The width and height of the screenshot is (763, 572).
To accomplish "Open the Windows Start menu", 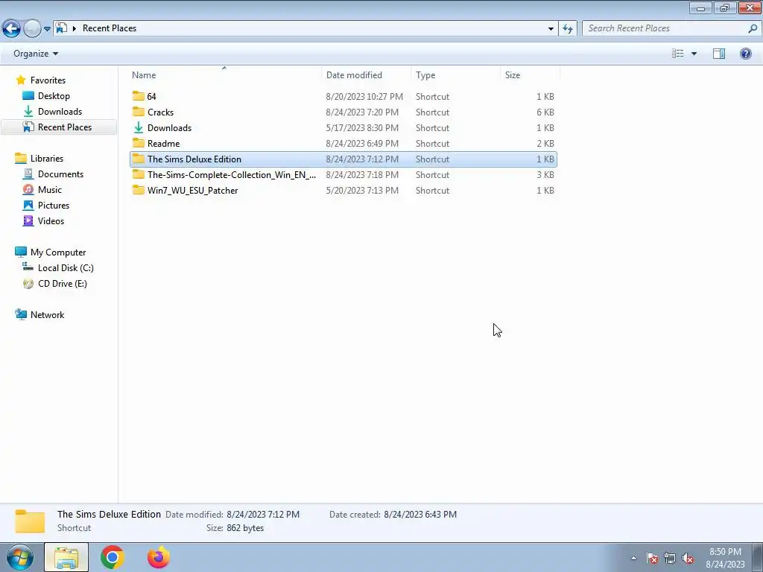I will pos(20,557).
